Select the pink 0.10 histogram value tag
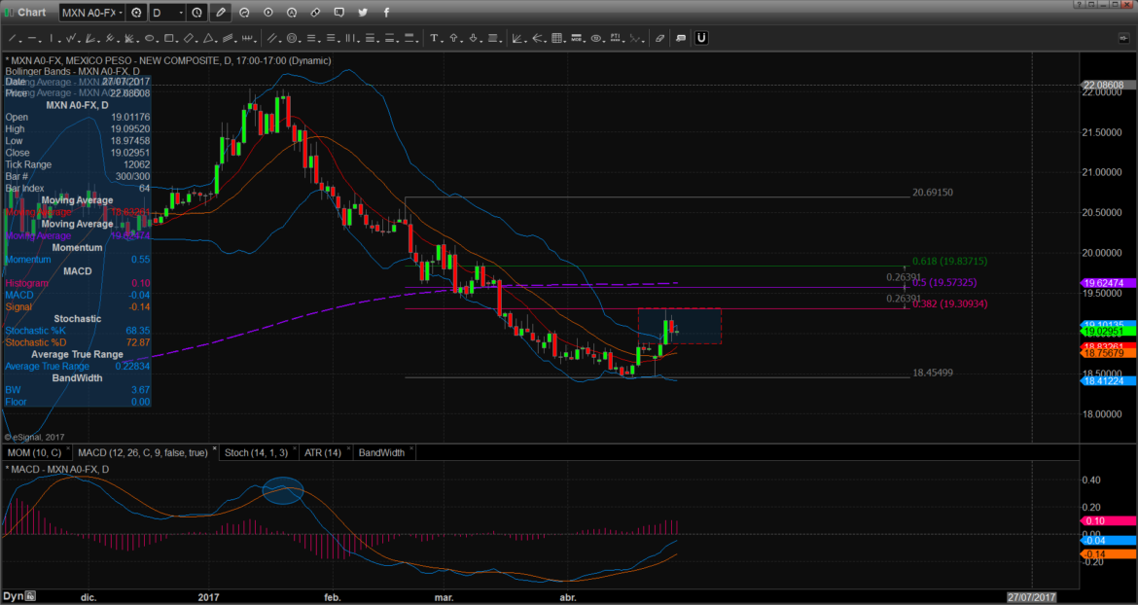This screenshot has width=1138, height=605. click(1109, 520)
